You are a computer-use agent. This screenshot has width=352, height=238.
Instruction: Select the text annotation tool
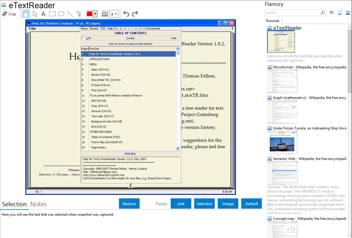[43, 14]
